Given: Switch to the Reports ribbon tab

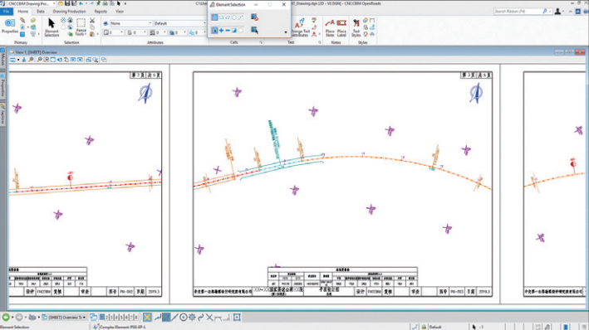Looking at the screenshot, I should click(101, 12).
